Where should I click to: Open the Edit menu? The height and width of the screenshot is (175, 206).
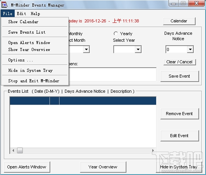(x=21, y=14)
